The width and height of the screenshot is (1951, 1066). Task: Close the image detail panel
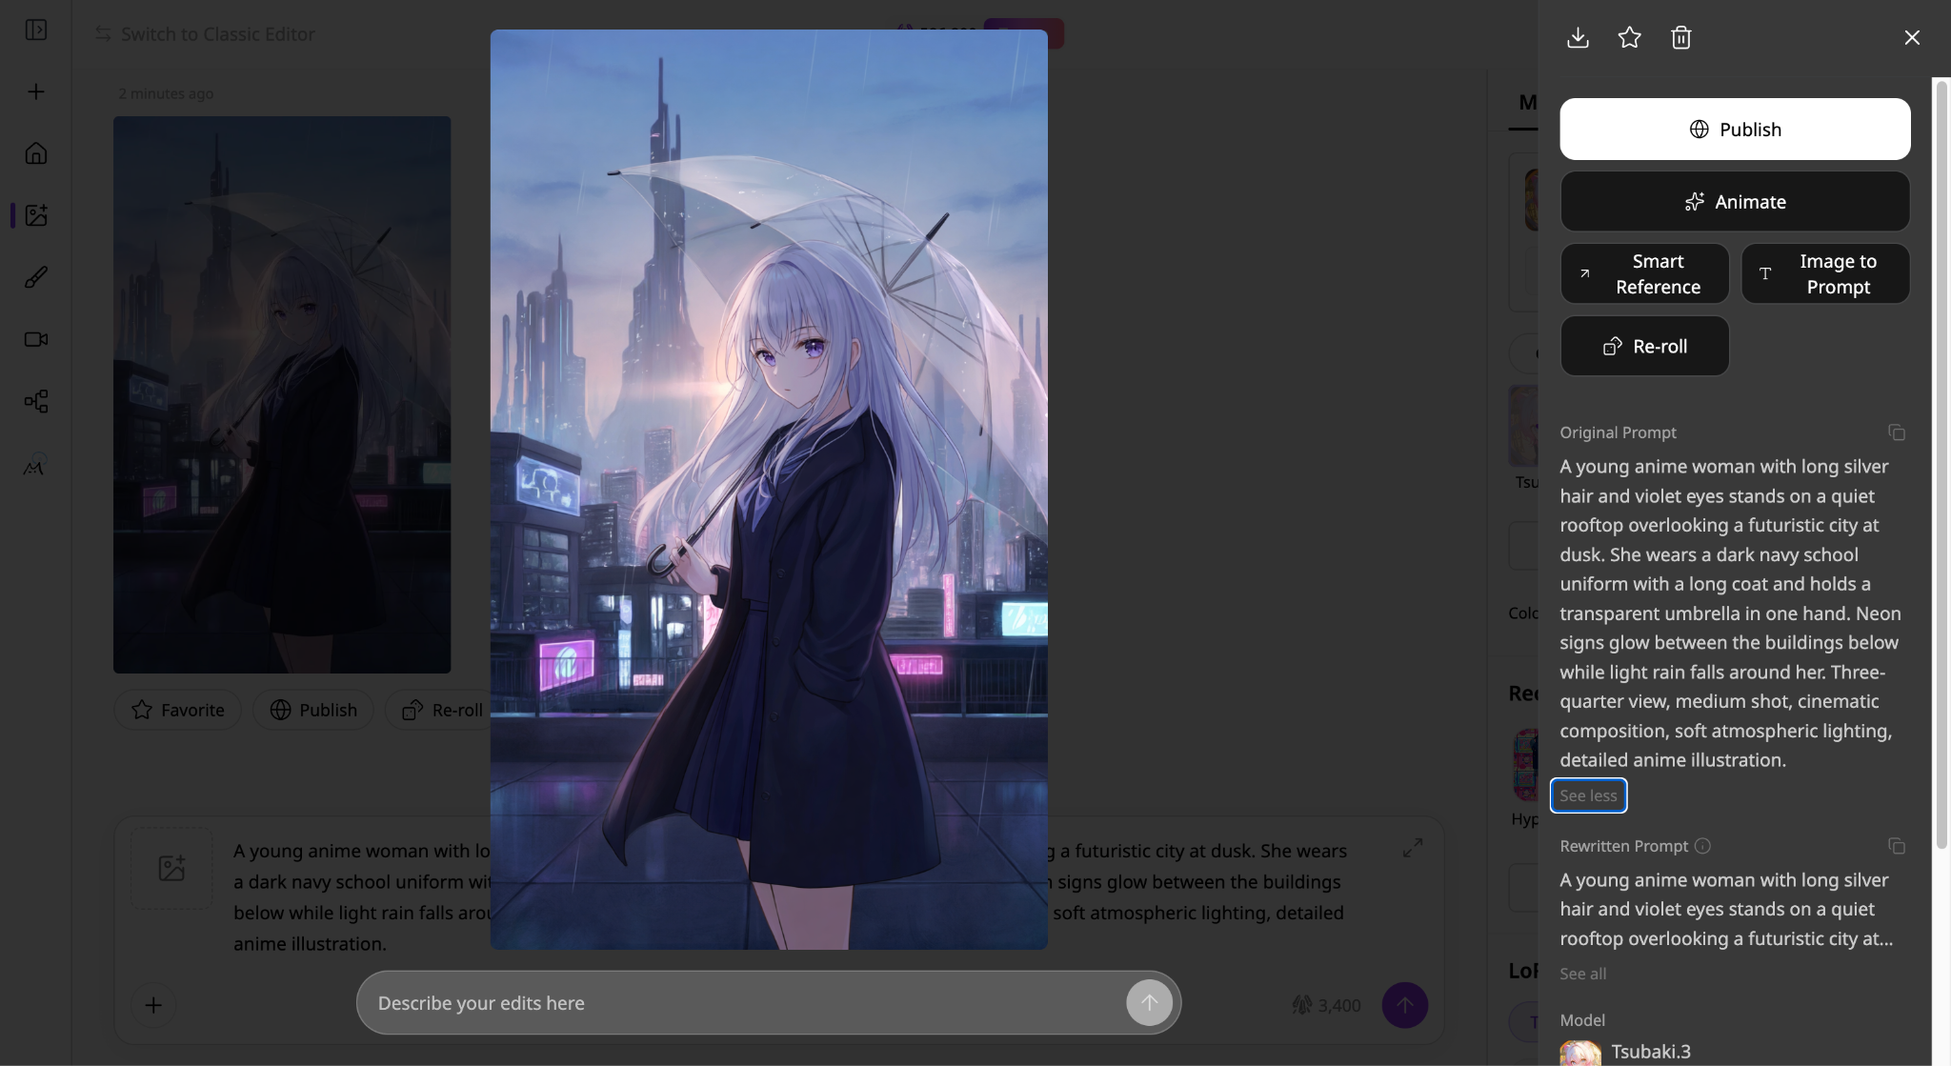coord(1911,37)
